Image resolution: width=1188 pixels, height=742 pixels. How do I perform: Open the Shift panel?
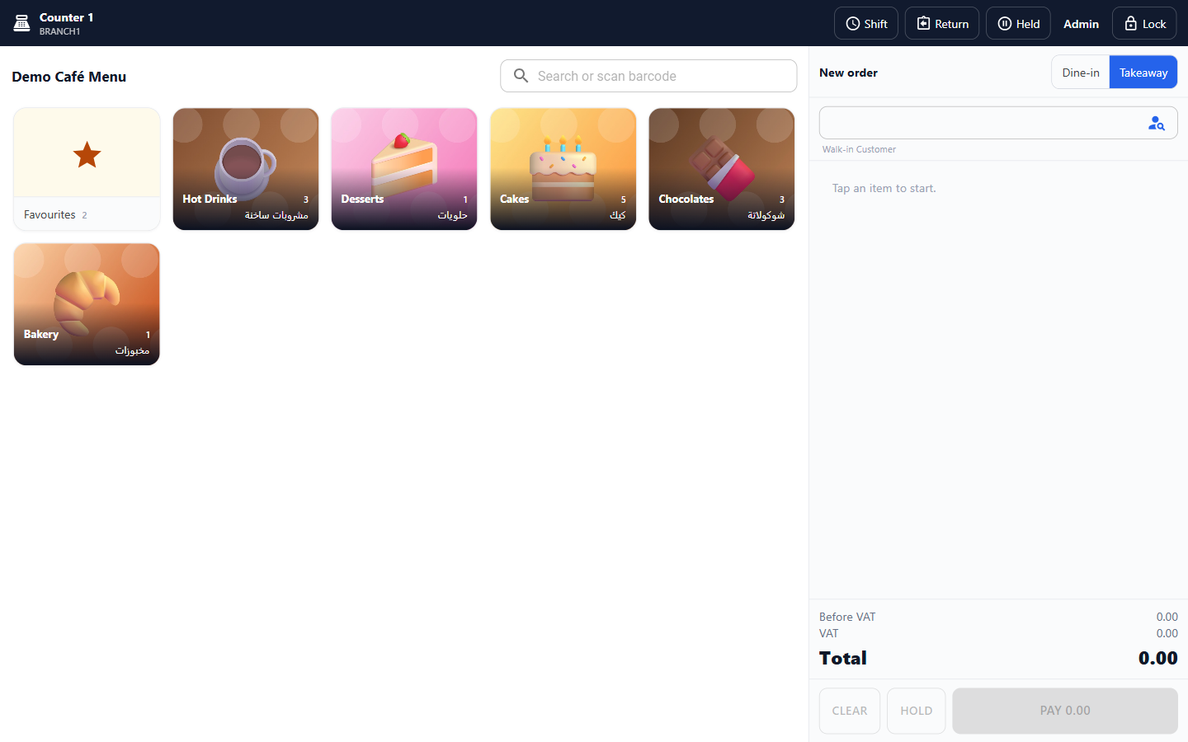pyautogui.click(x=866, y=23)
